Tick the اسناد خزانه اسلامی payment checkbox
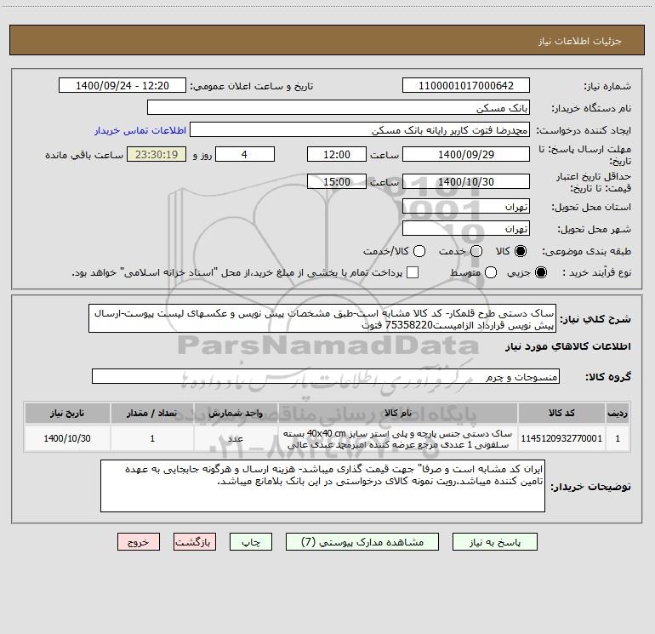 coord(413,272)
